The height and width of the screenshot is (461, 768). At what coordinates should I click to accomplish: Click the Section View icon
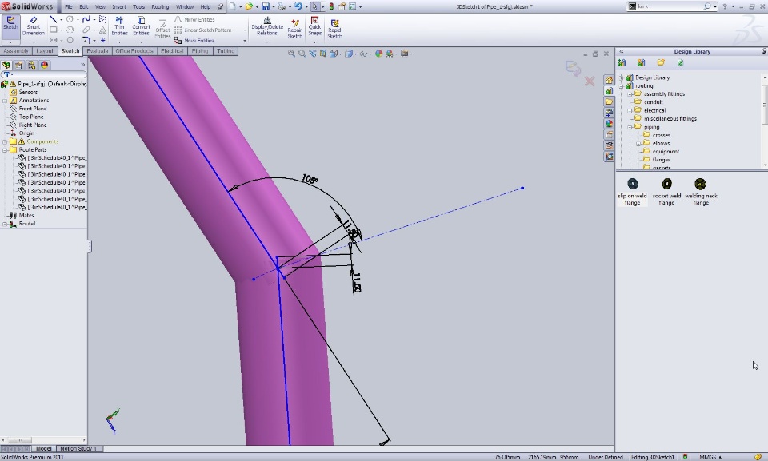pos(322,54)
